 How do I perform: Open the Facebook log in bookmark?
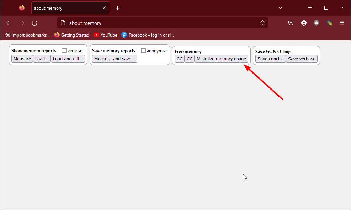(x=148, y=35)
